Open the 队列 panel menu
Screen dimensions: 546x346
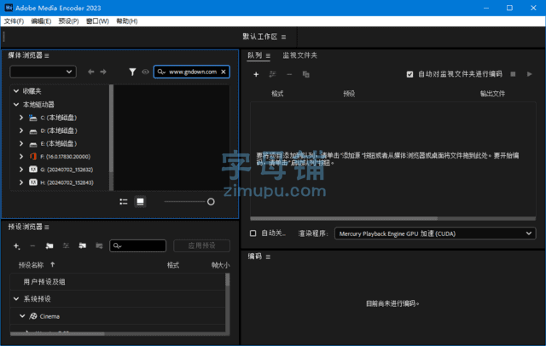(268, 55)
